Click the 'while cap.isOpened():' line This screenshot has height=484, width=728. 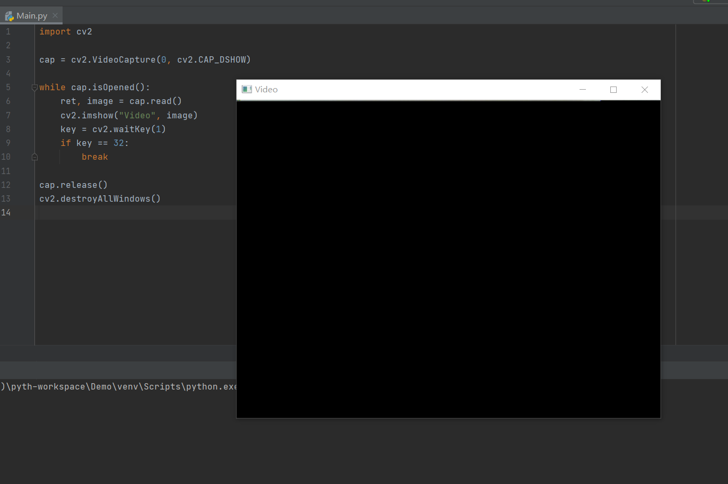point(94,88)
